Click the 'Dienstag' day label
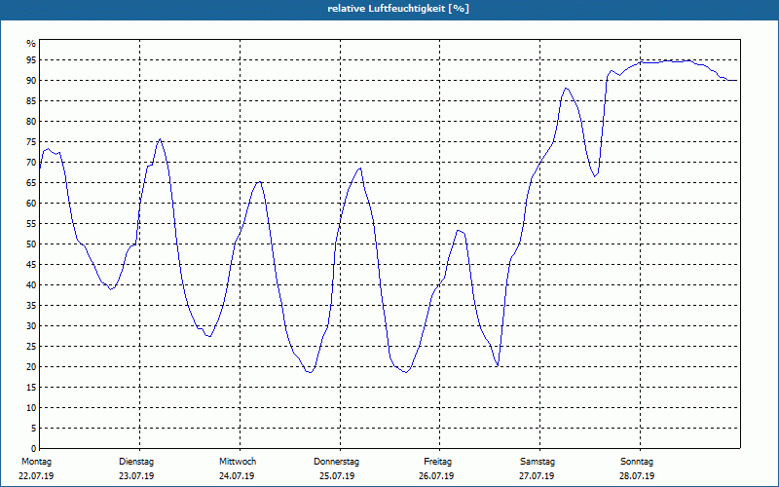Image resolution: width=779 pixels, height=487 pixels. point(136,462)
